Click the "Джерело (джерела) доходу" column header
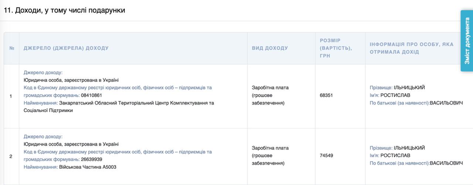Viewport: 473px width, 185px height. 66,48
